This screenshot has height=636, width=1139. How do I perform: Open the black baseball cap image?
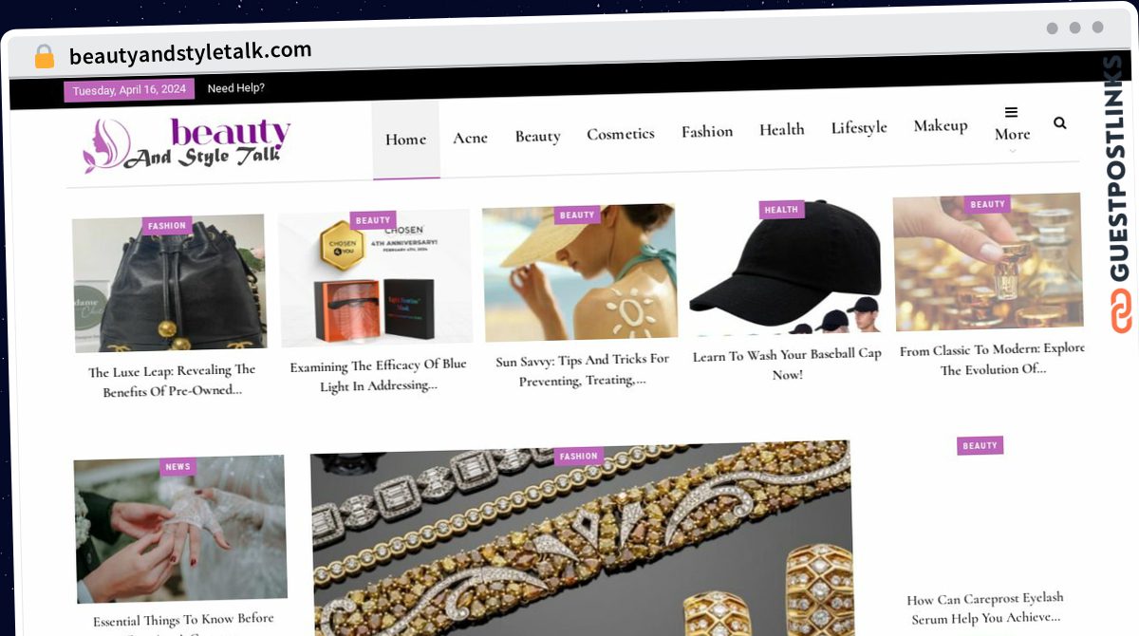coord(786,269)
